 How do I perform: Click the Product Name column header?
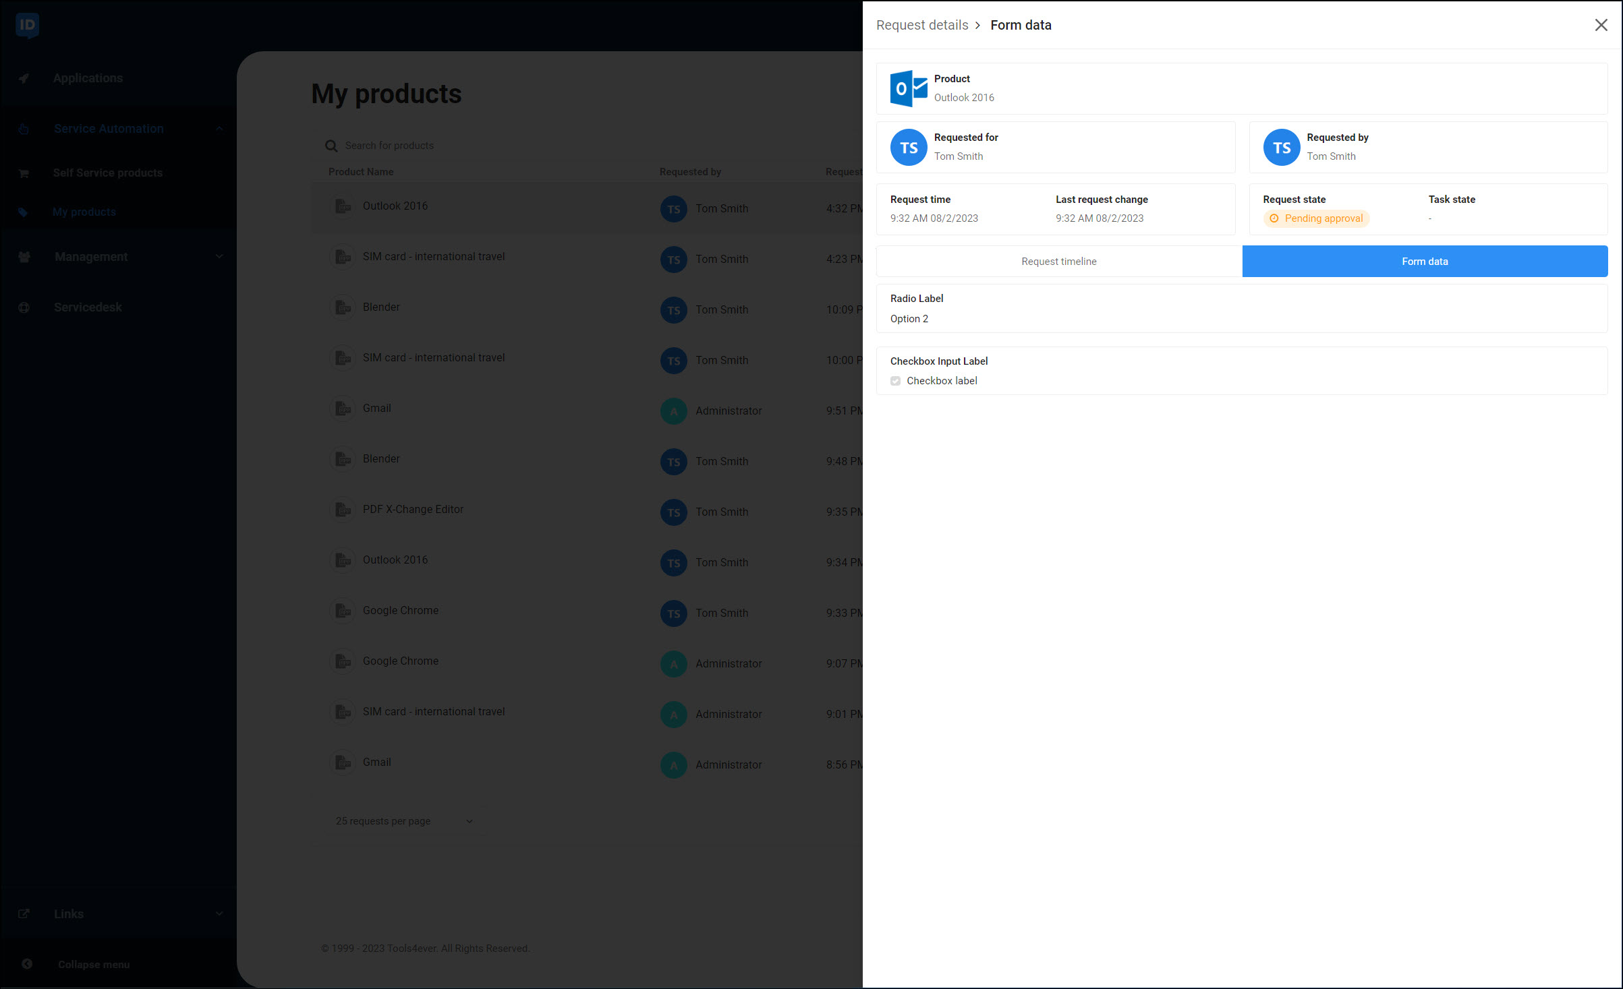(361, 172)
